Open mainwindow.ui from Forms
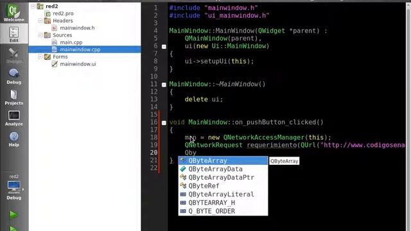The width and height of the screenshot is (411, 231). tap(78, 64)
